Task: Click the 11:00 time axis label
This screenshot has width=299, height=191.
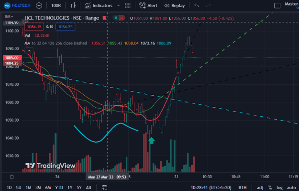Action: pyautogui.click(x=265, y=177)
